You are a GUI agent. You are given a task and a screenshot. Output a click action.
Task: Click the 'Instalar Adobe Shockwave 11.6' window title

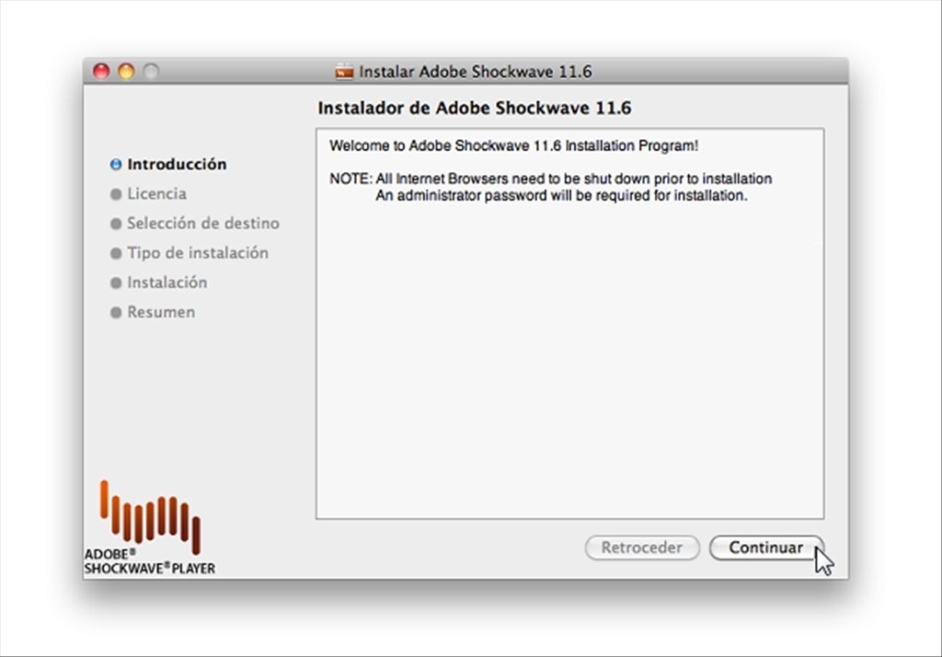(x=476, y=72)
